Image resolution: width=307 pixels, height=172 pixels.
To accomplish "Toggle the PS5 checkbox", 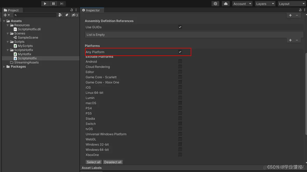I will coord(180,113).
